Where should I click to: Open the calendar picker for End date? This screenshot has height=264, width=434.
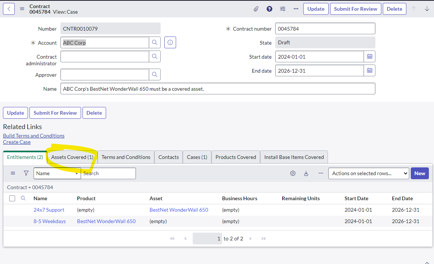coord(370,70)
